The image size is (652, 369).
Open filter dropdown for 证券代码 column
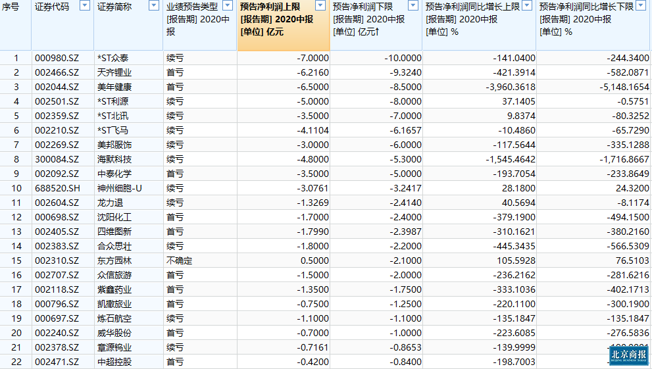[85, 5]
